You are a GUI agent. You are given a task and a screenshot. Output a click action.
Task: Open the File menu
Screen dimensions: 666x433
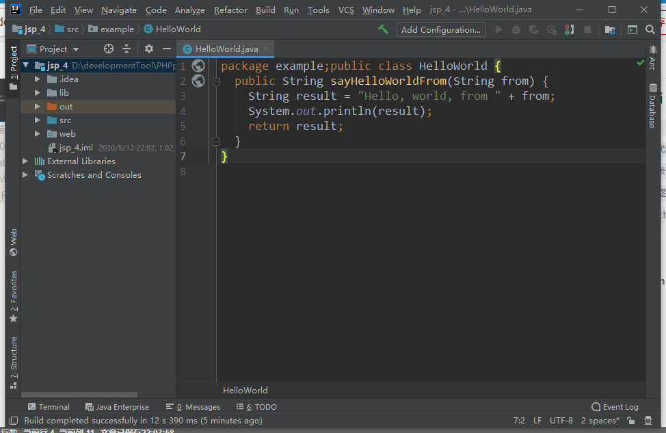36,10
